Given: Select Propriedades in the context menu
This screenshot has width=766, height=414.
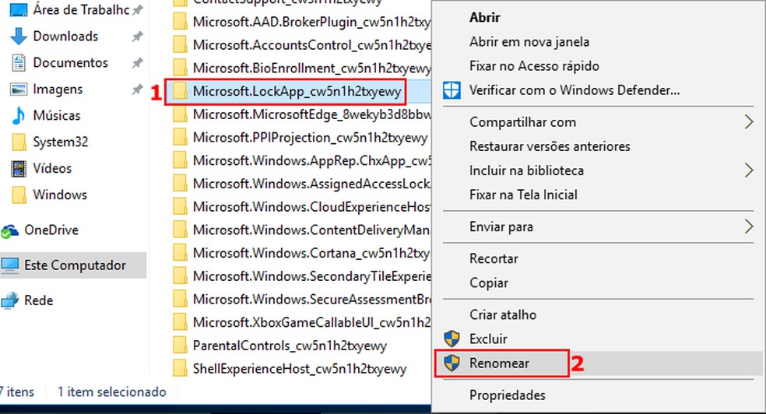Looking at the screenshot, I should (507, 395).
